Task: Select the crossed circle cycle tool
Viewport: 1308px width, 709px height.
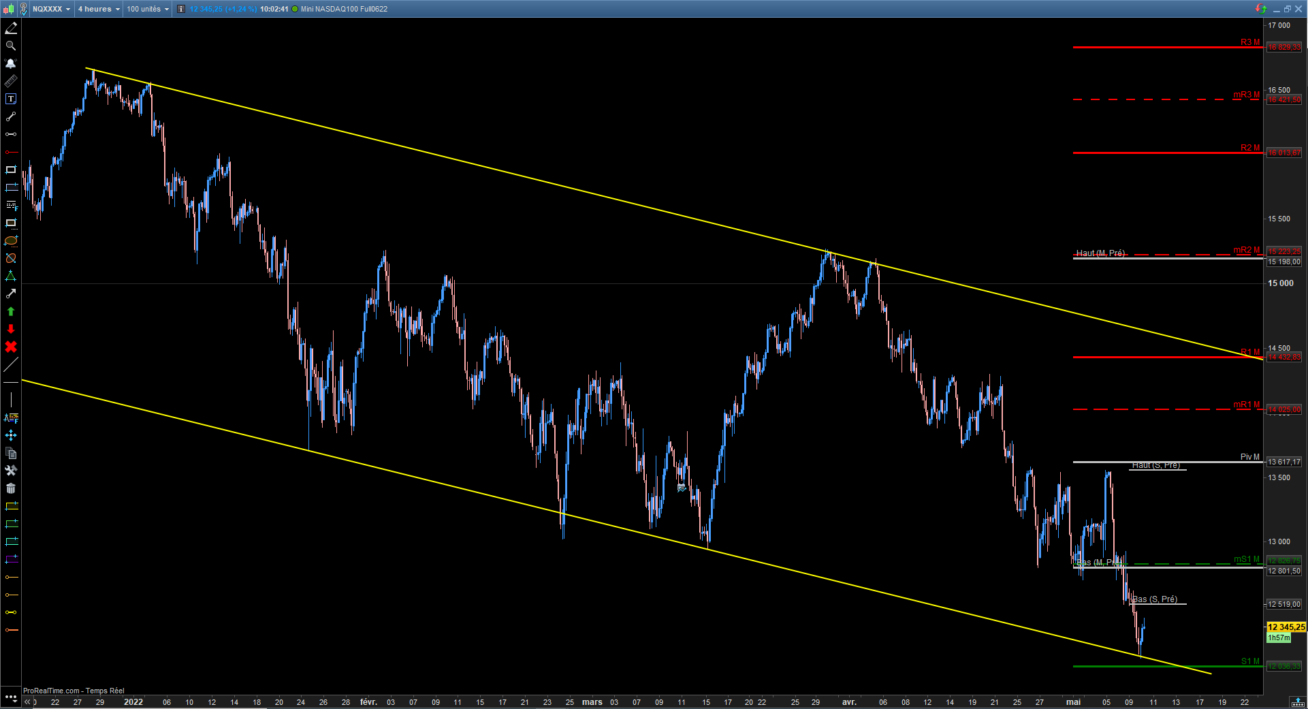Action: click(x=11, y=258)
